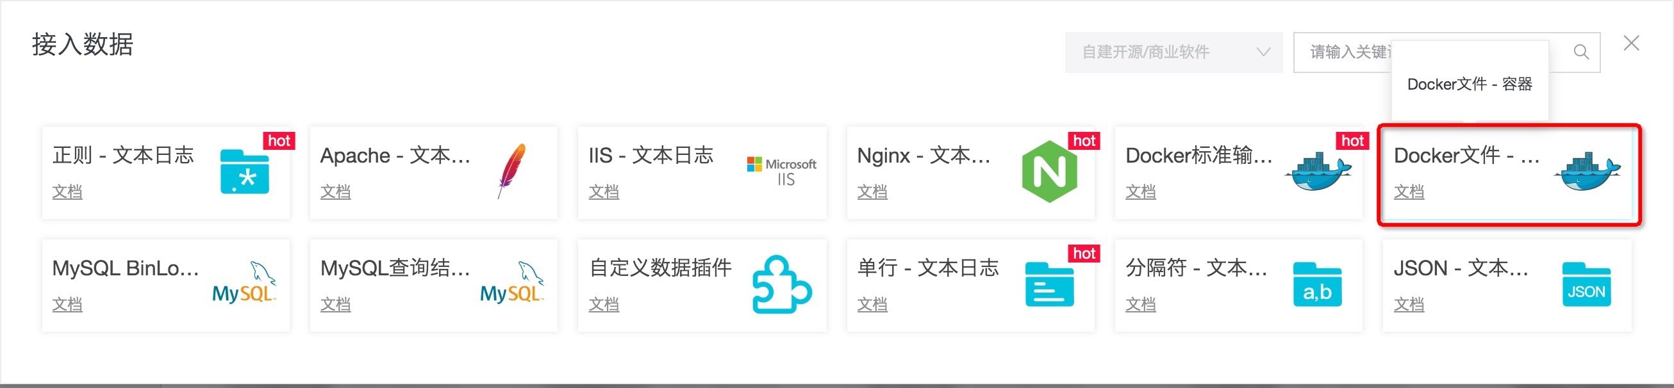Click the Apache feather logo icon

511,171
